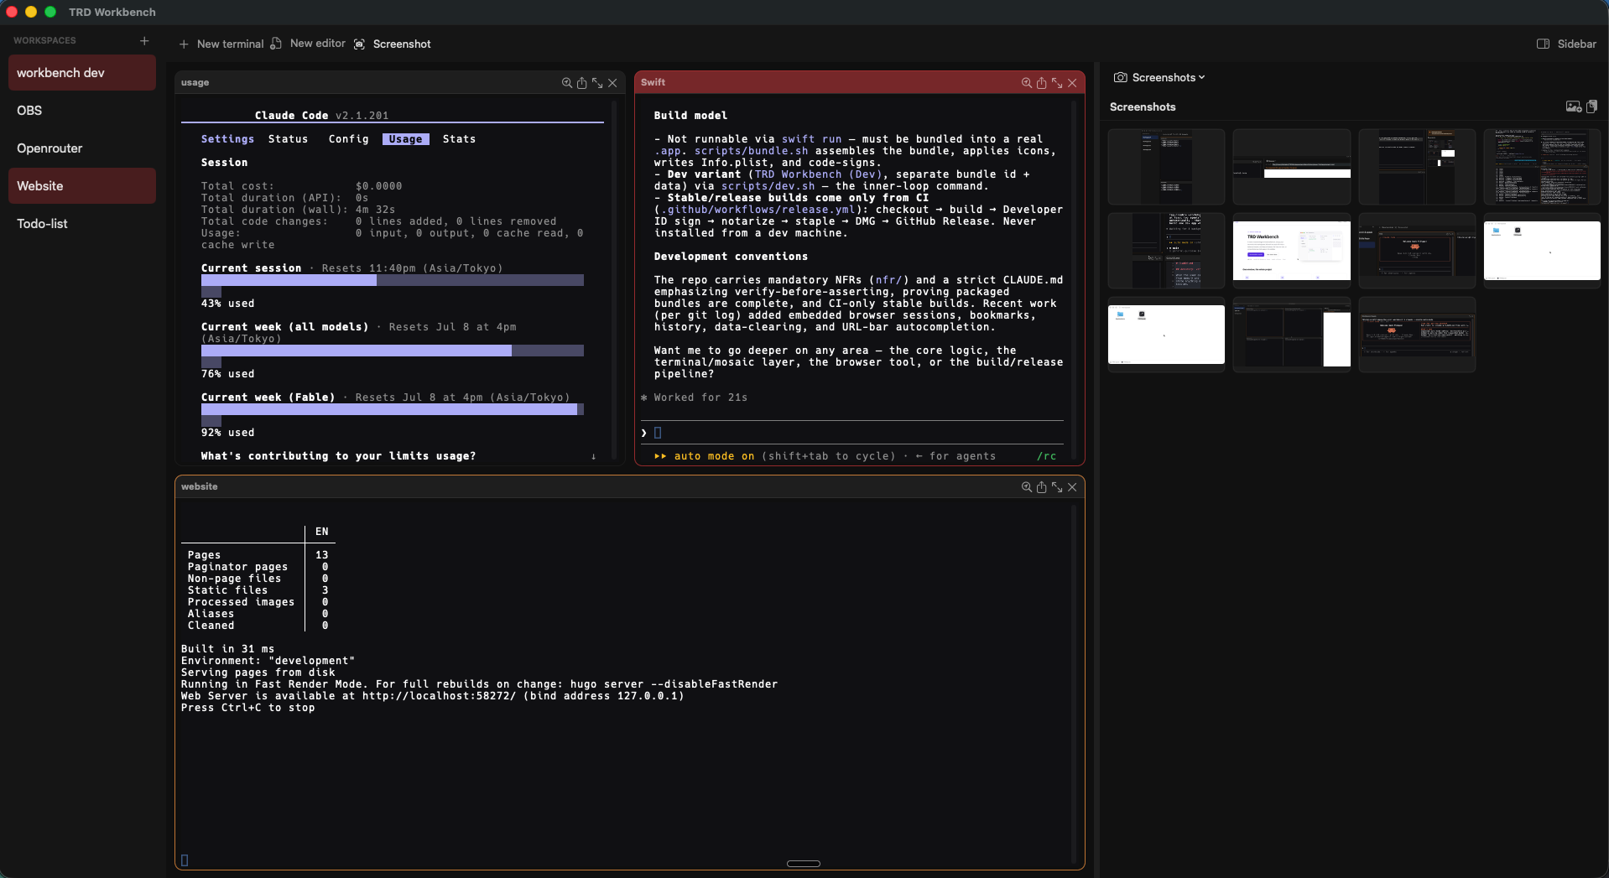
Task: Click the localhost:58272 web server URL
Action: click(439, 696)
